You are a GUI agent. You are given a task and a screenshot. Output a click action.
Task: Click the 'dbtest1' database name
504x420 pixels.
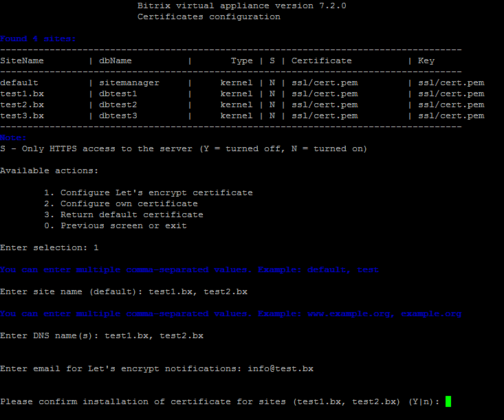[118, 94]
